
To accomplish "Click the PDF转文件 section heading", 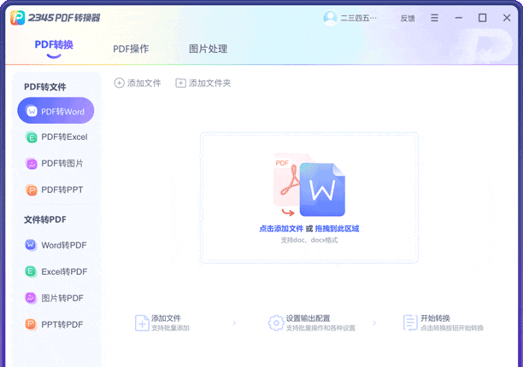I will [45, 87].
